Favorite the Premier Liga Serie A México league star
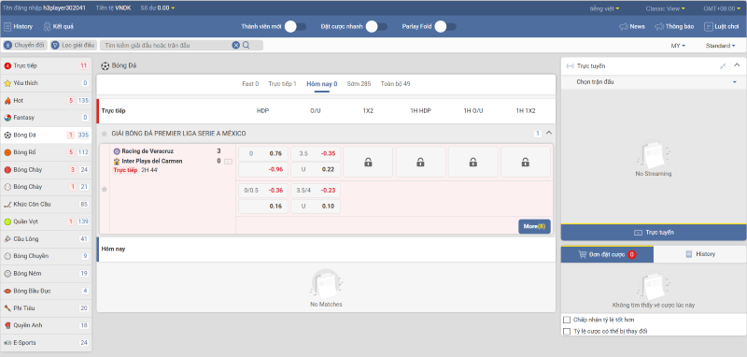Screen dimensions: 747x357 tap(105, 134)
